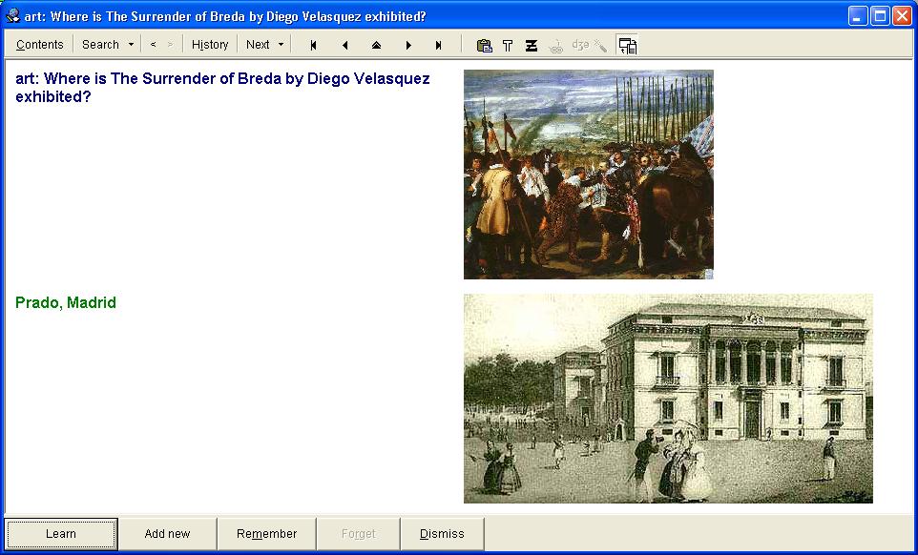Screen dimensions: 918x555
Task: Click the Remember button
Action: click(267, 534)
